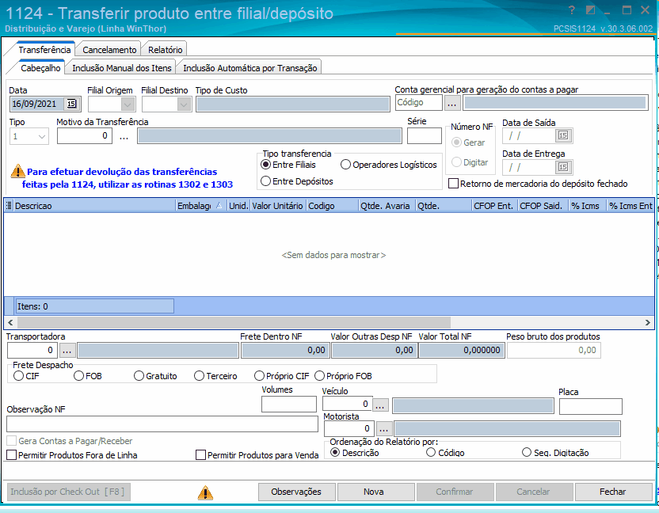659x513 pixels.
Task: Click the grid scroll left arrow
Action: (x=10, y=322)
